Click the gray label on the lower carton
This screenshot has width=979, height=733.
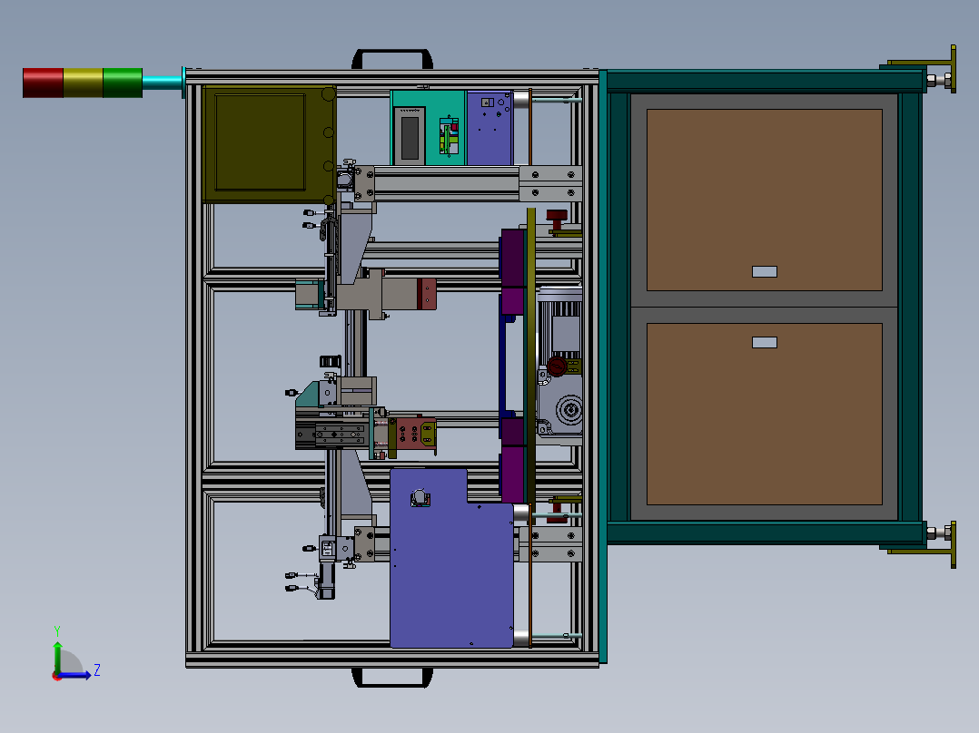(x=765, y=343)
